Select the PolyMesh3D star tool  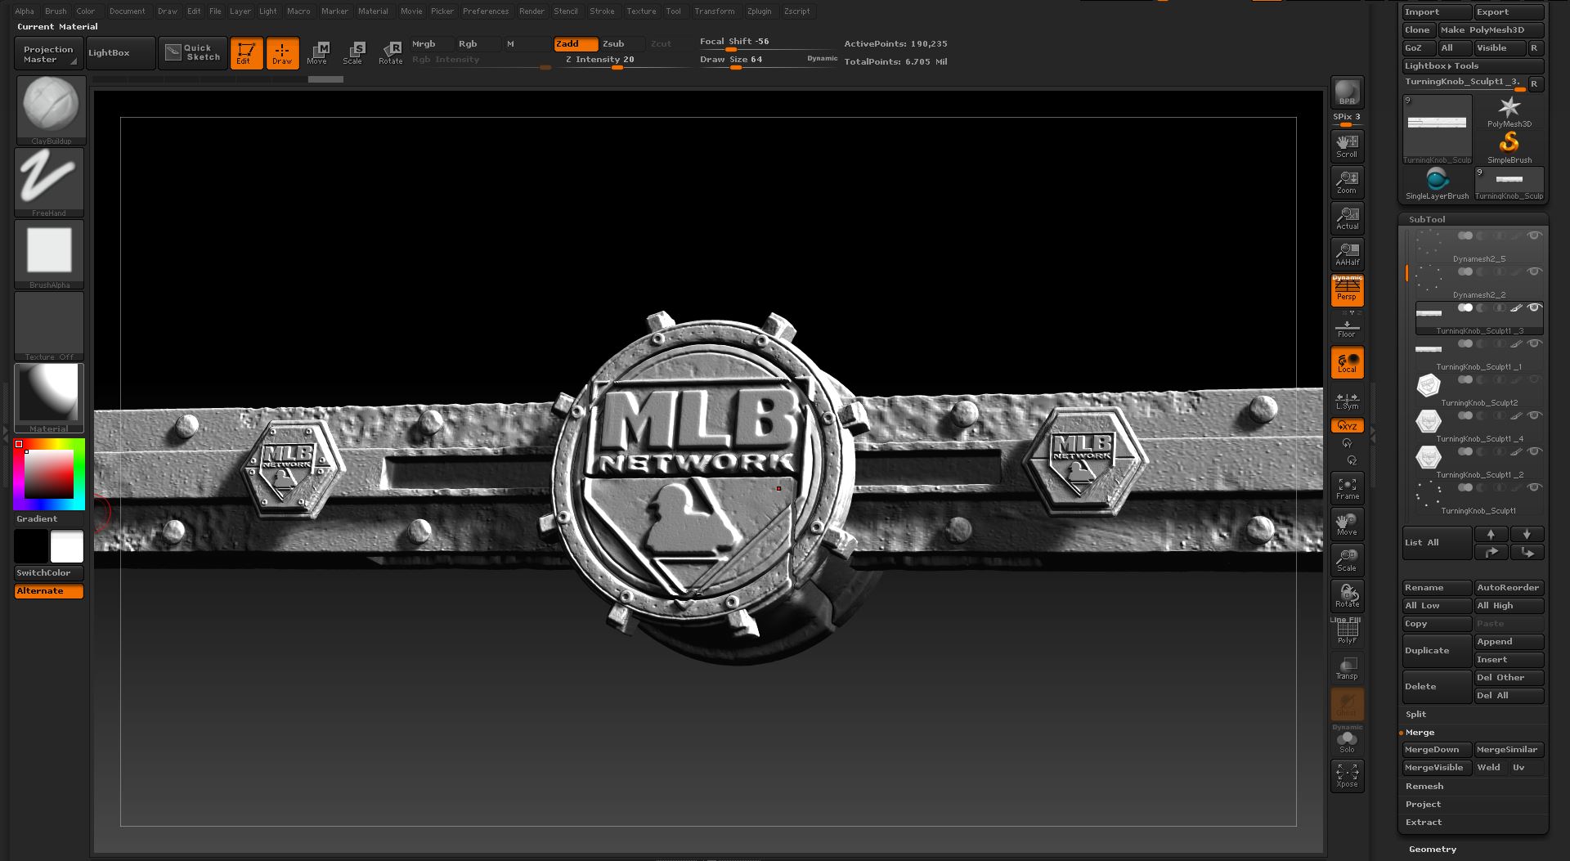(1509, 112)
